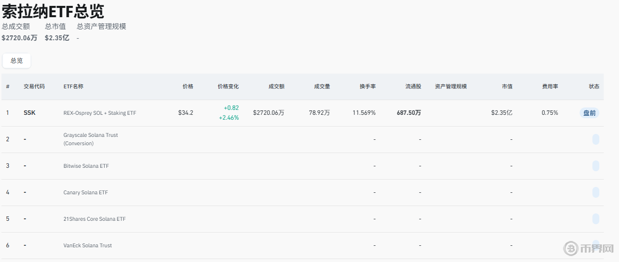Click the 币界网 watermark logo

[x=588, y=249]
